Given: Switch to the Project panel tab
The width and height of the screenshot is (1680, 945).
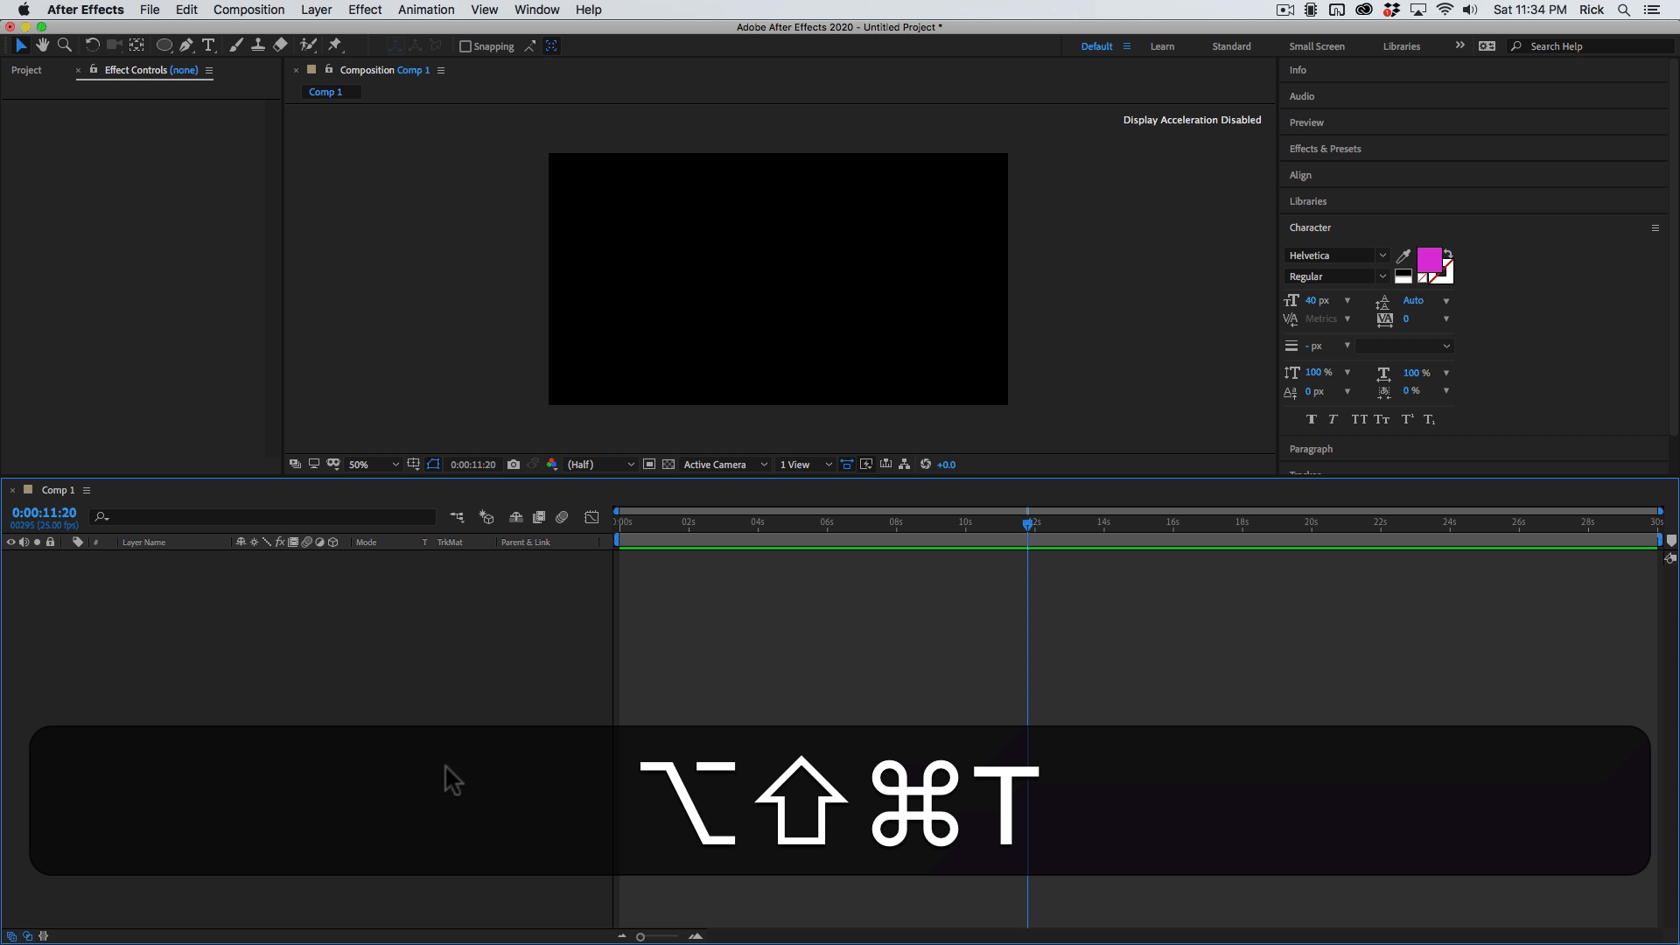Looking at the screenshot, I should [26, 70].
